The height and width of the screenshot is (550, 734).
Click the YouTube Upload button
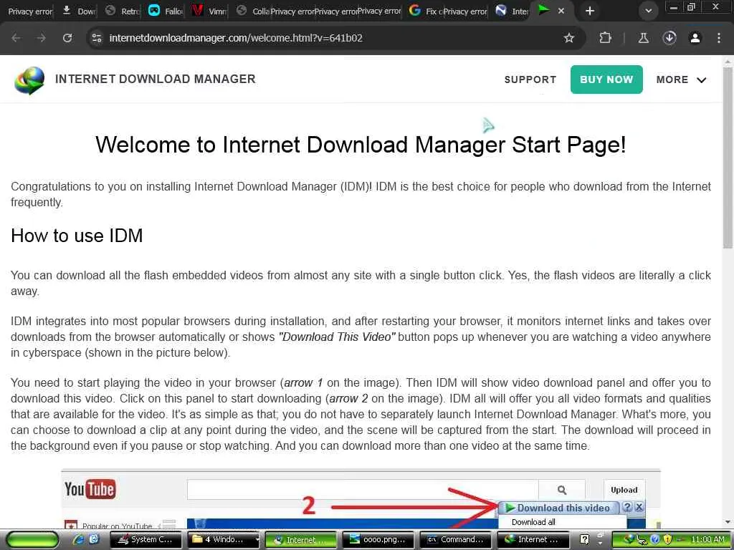tap(624, 490)
